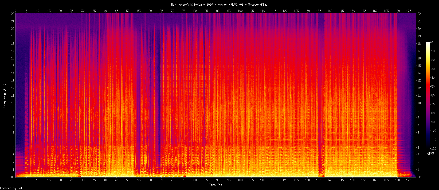This screenshot has height=190, width=439.
Task: Click the '22' tick on the right frequency axis
Action: (419, 14)
